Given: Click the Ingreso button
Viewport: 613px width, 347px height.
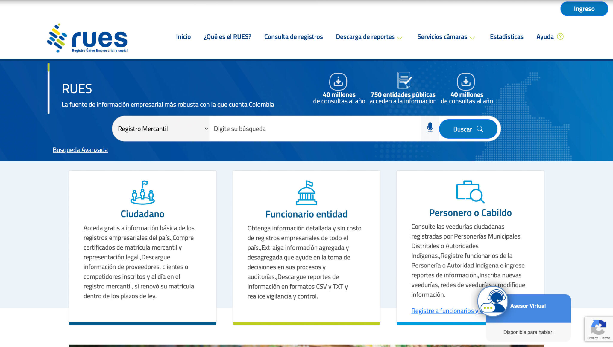Looking at the screenshot, I should coord(584,9).
